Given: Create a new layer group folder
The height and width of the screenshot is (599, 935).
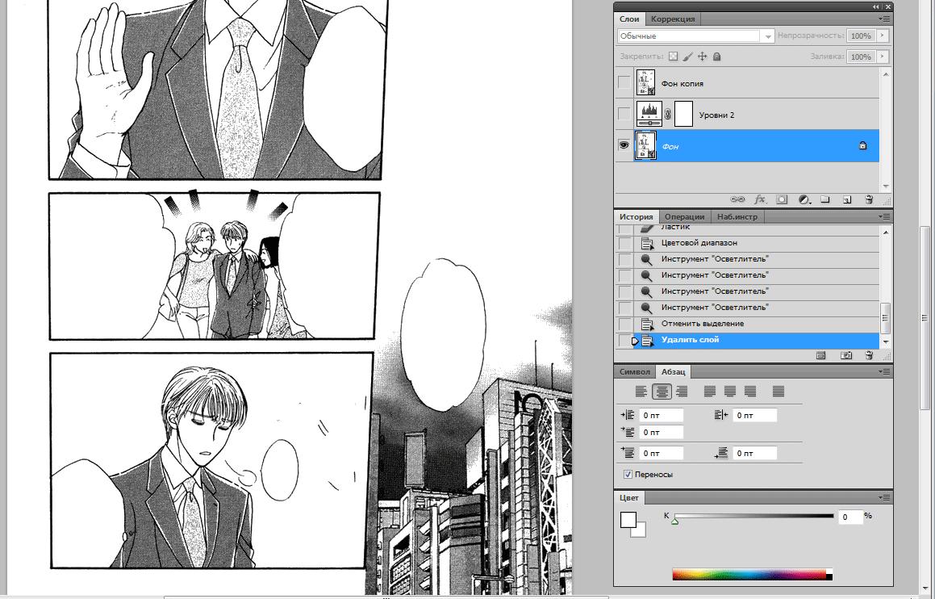Looking at the screenshot, I should point(825,200).
